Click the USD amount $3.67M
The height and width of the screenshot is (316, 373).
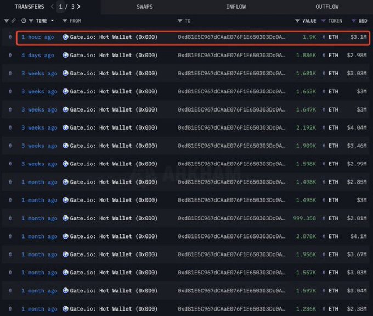pyautogui.click(x=357, y=254)
